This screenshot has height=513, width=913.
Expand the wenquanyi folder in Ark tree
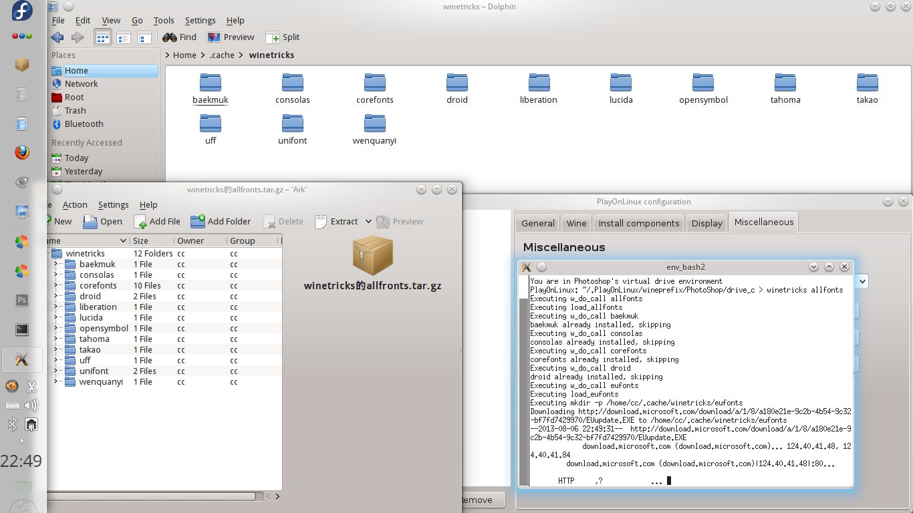coord(56,382)
